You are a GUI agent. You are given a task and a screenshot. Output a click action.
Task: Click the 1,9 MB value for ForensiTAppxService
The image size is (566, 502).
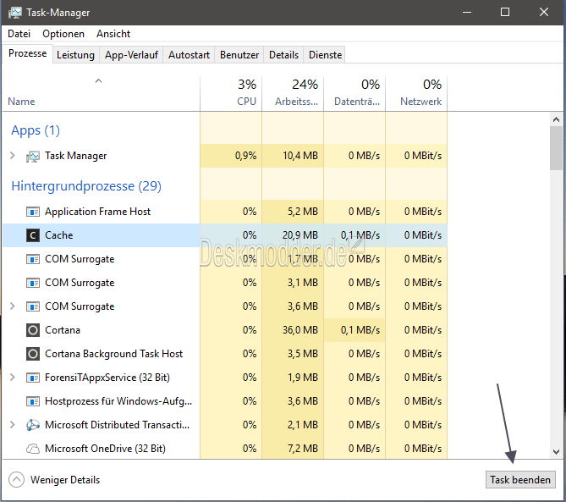point(303,378)
